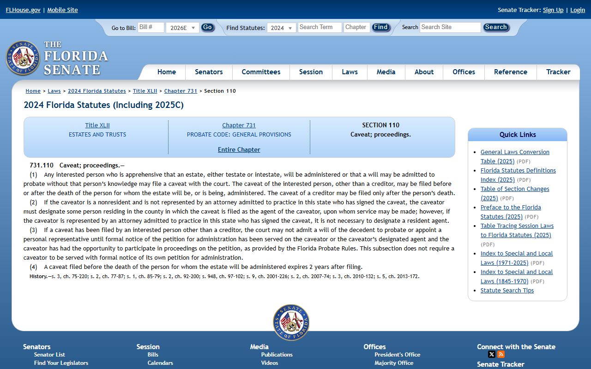This screenshot has width=591, height=369.
Task: Open the Title XLII link in section header
Action: pyautogui.click(x=97, y=125)
